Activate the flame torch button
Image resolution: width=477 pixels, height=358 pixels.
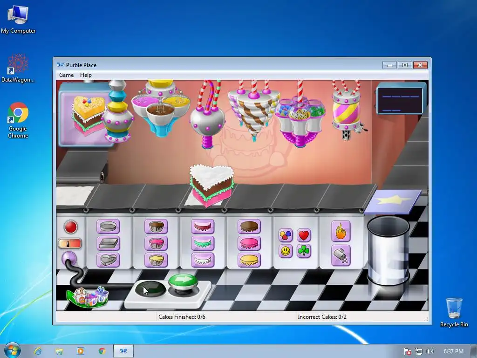point(341,231)
